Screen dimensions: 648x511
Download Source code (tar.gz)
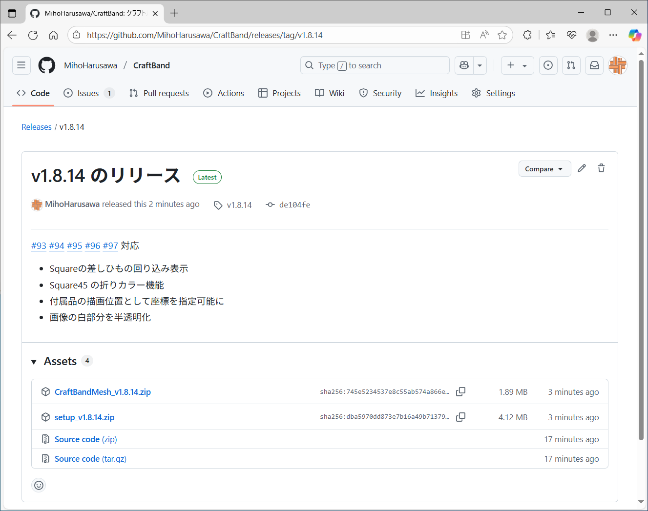click(x=90, y=459)
